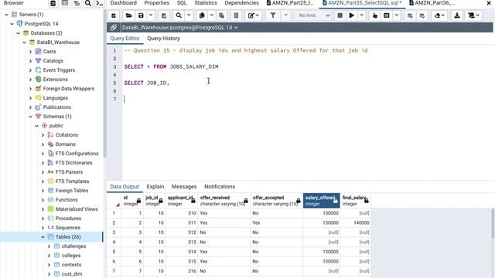Select the Foreign Data Wrappers item

pos(69,89)
